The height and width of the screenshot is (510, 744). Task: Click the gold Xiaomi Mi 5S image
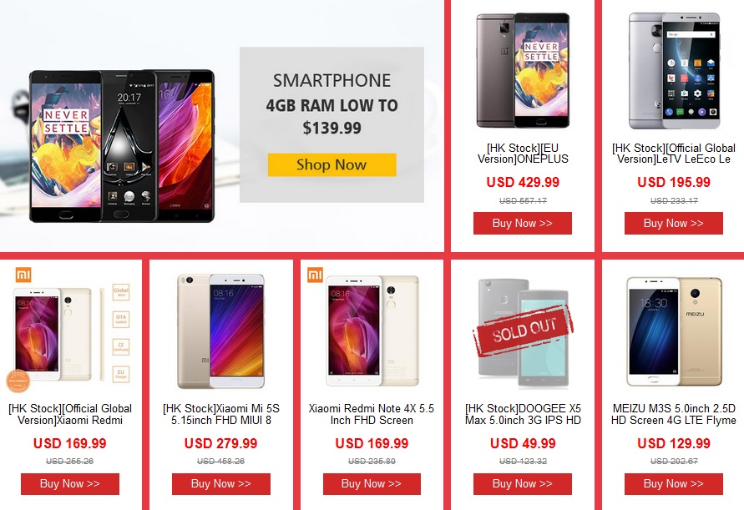220,331
